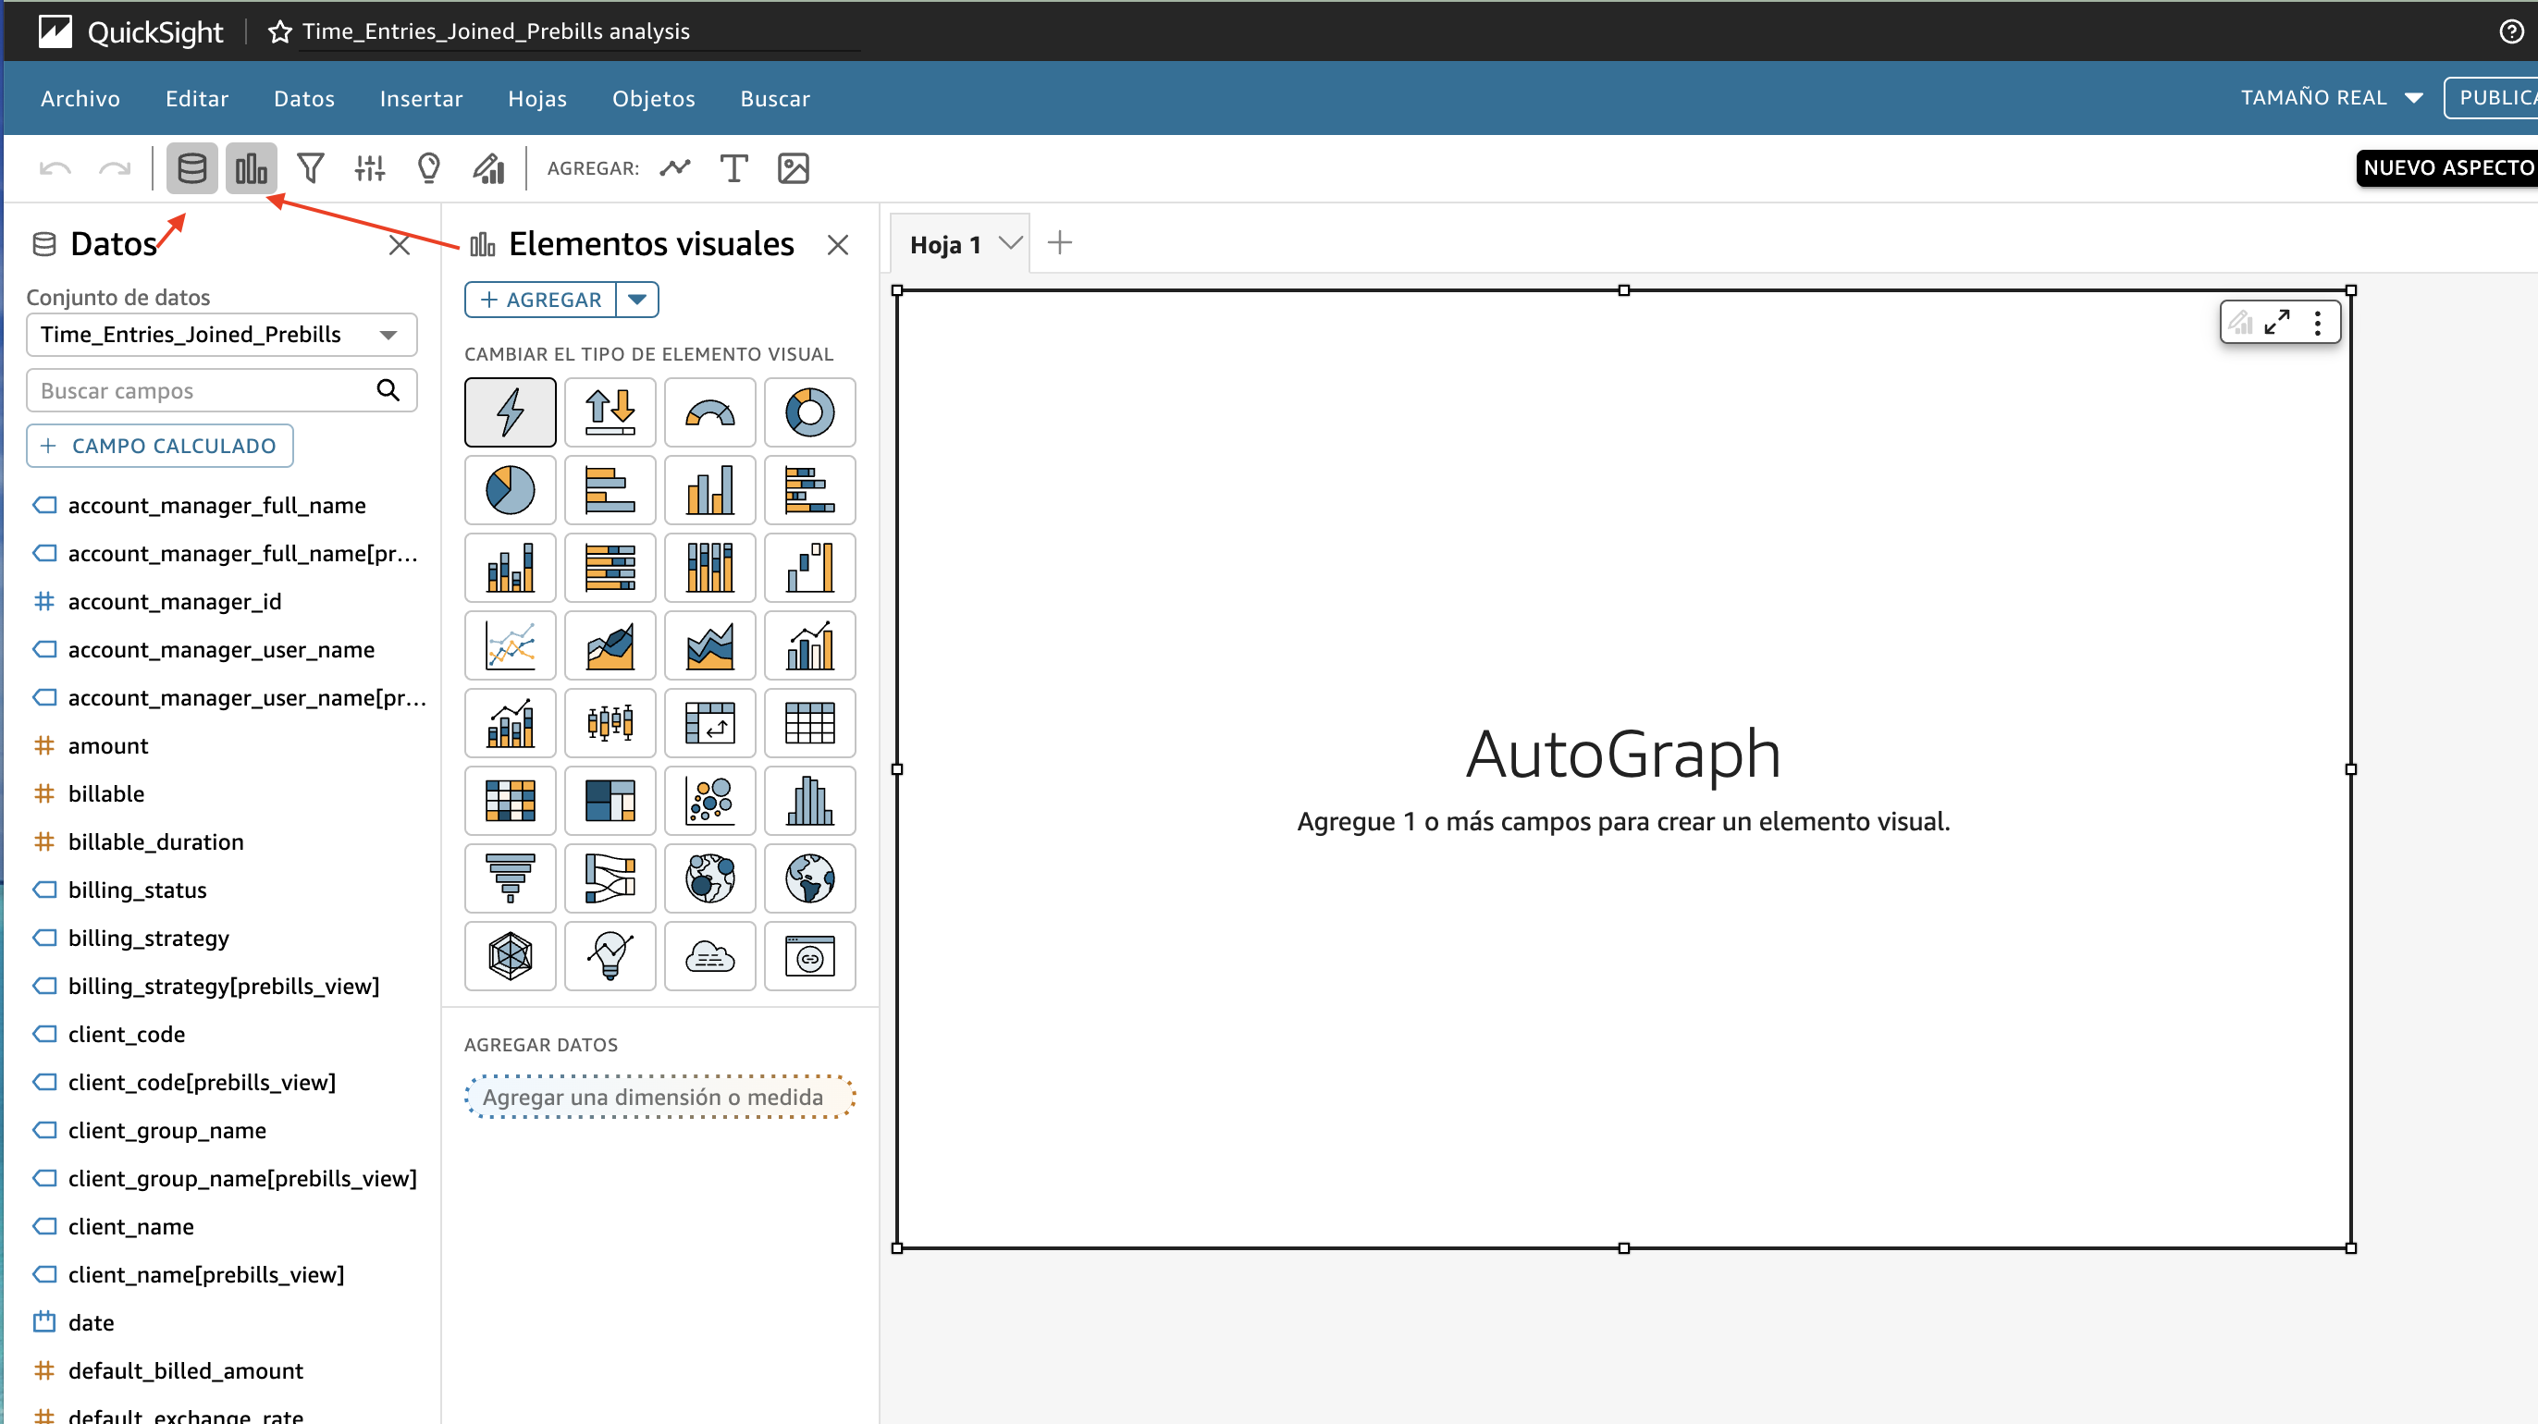Image resolution: width=2538 pixels, height=1424 pixels.
Task: Maximize the visual with the expand arrows
Action: (x=2277, y=323)
